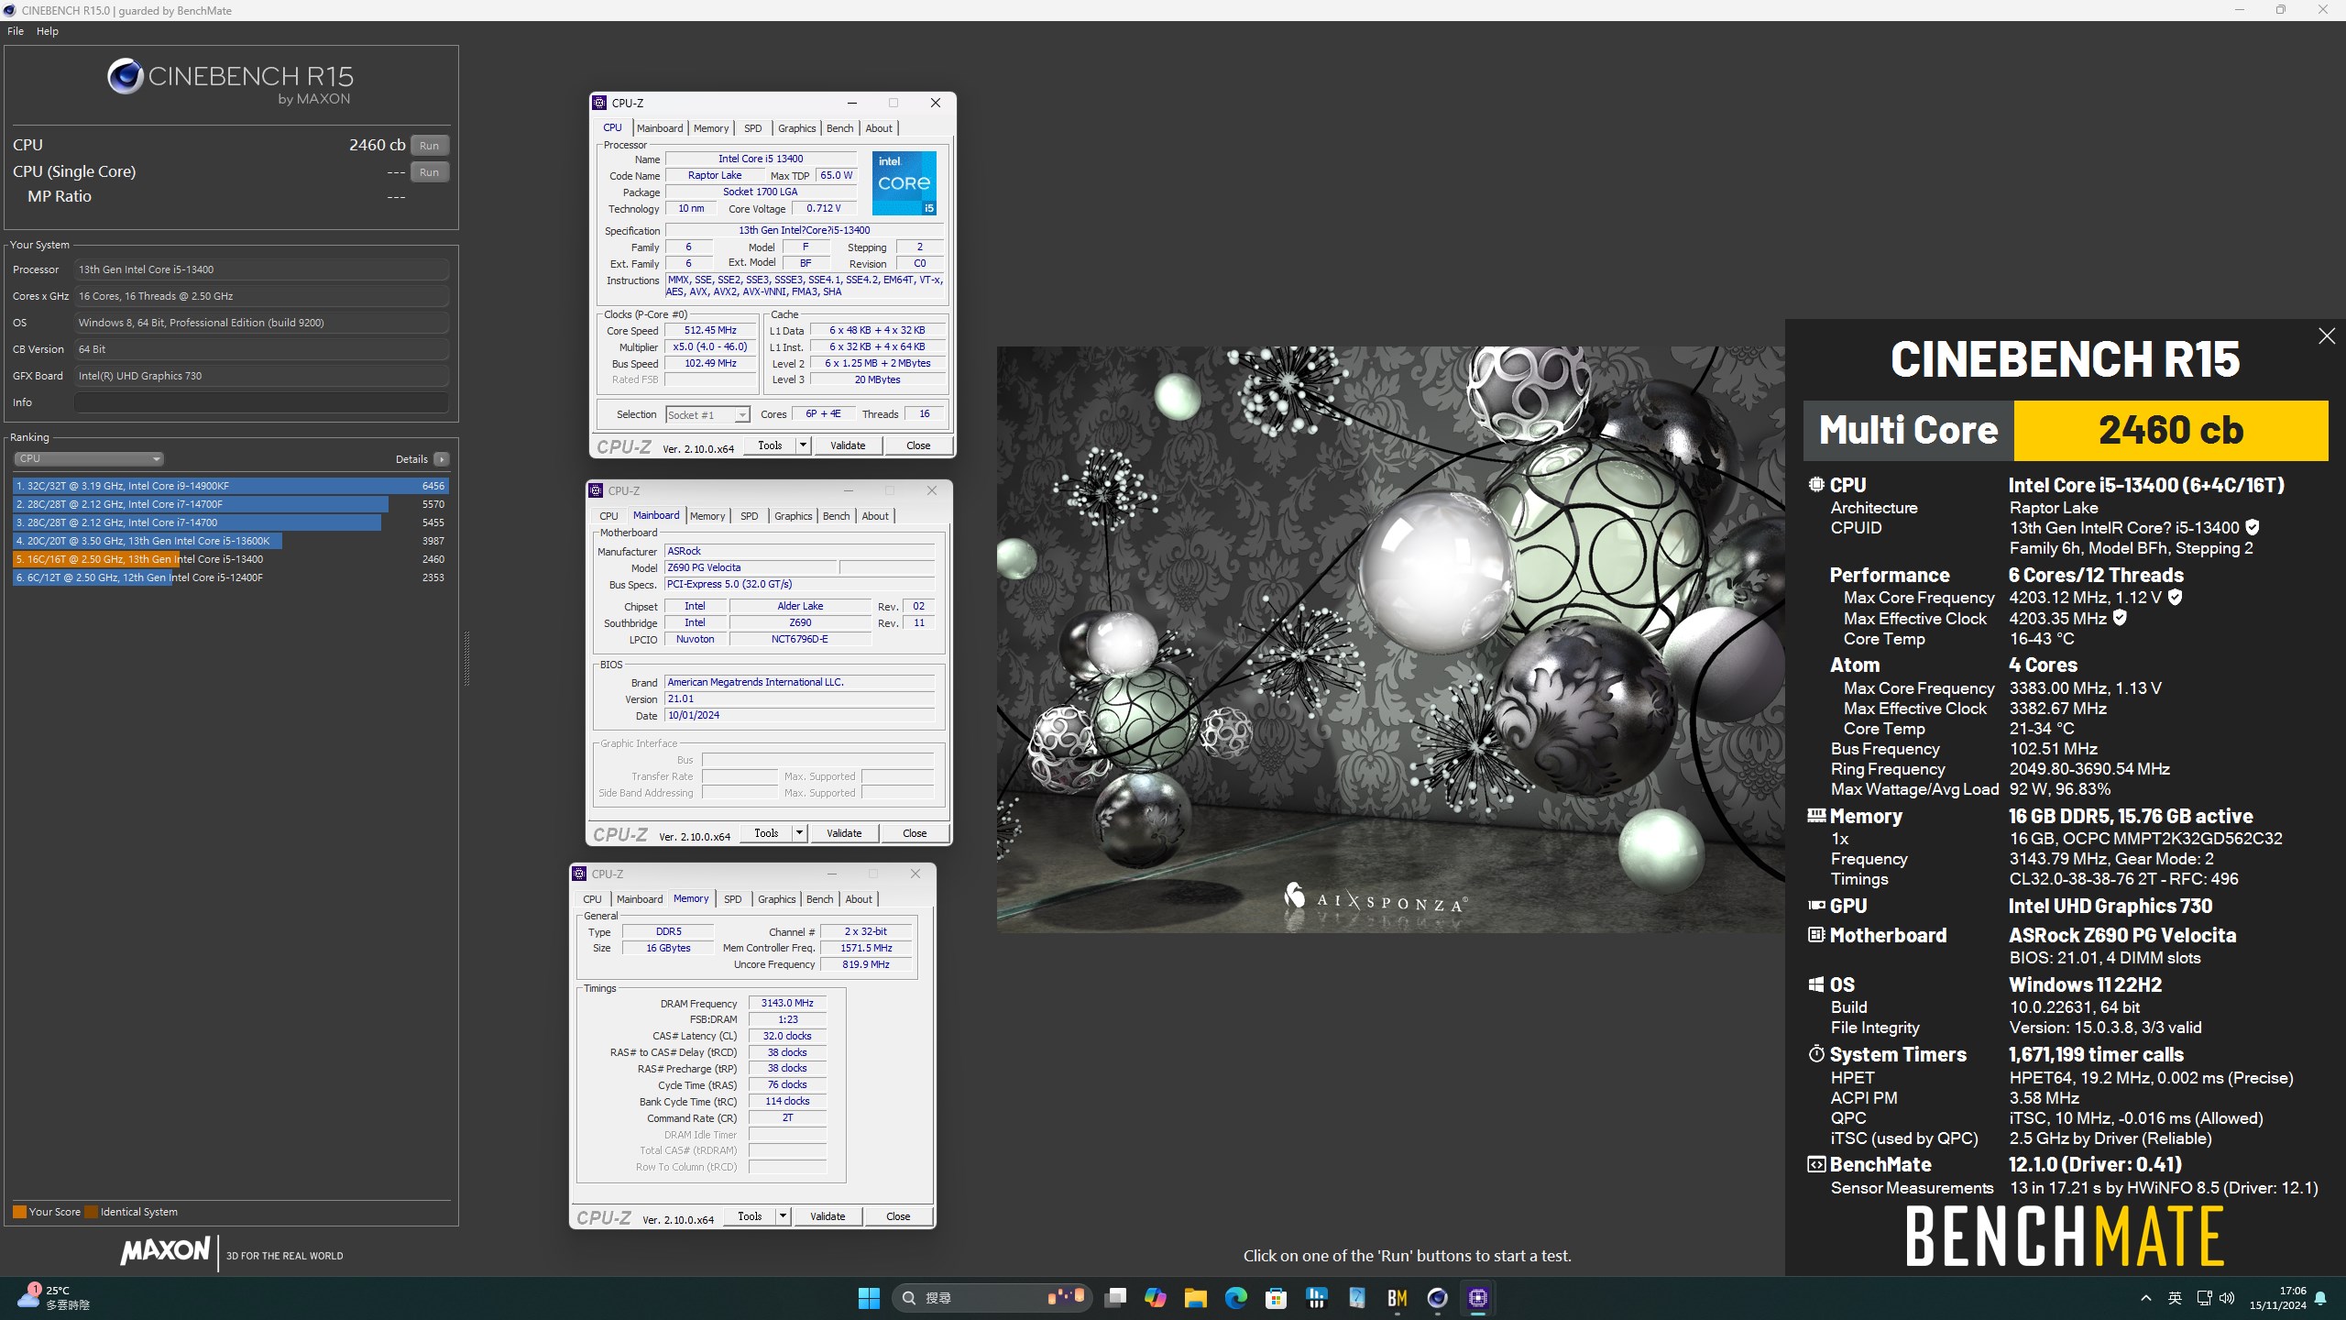Image resolution: width=2346 pixels, height=1320 pixels.
Task: Switch to Bench tab in top CPU-Z window
Action: (839, 128)
